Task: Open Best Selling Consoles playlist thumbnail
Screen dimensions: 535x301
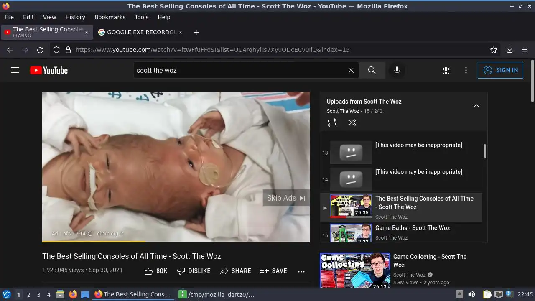Action: coord(351,207)
